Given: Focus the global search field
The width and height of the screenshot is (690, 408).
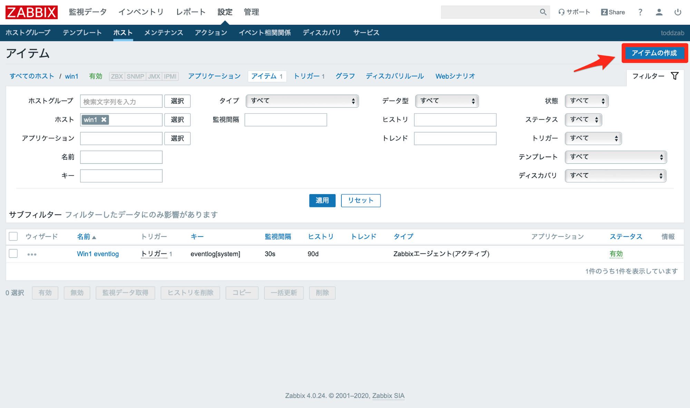Looking at the screenshot, I should coord(490,12).
